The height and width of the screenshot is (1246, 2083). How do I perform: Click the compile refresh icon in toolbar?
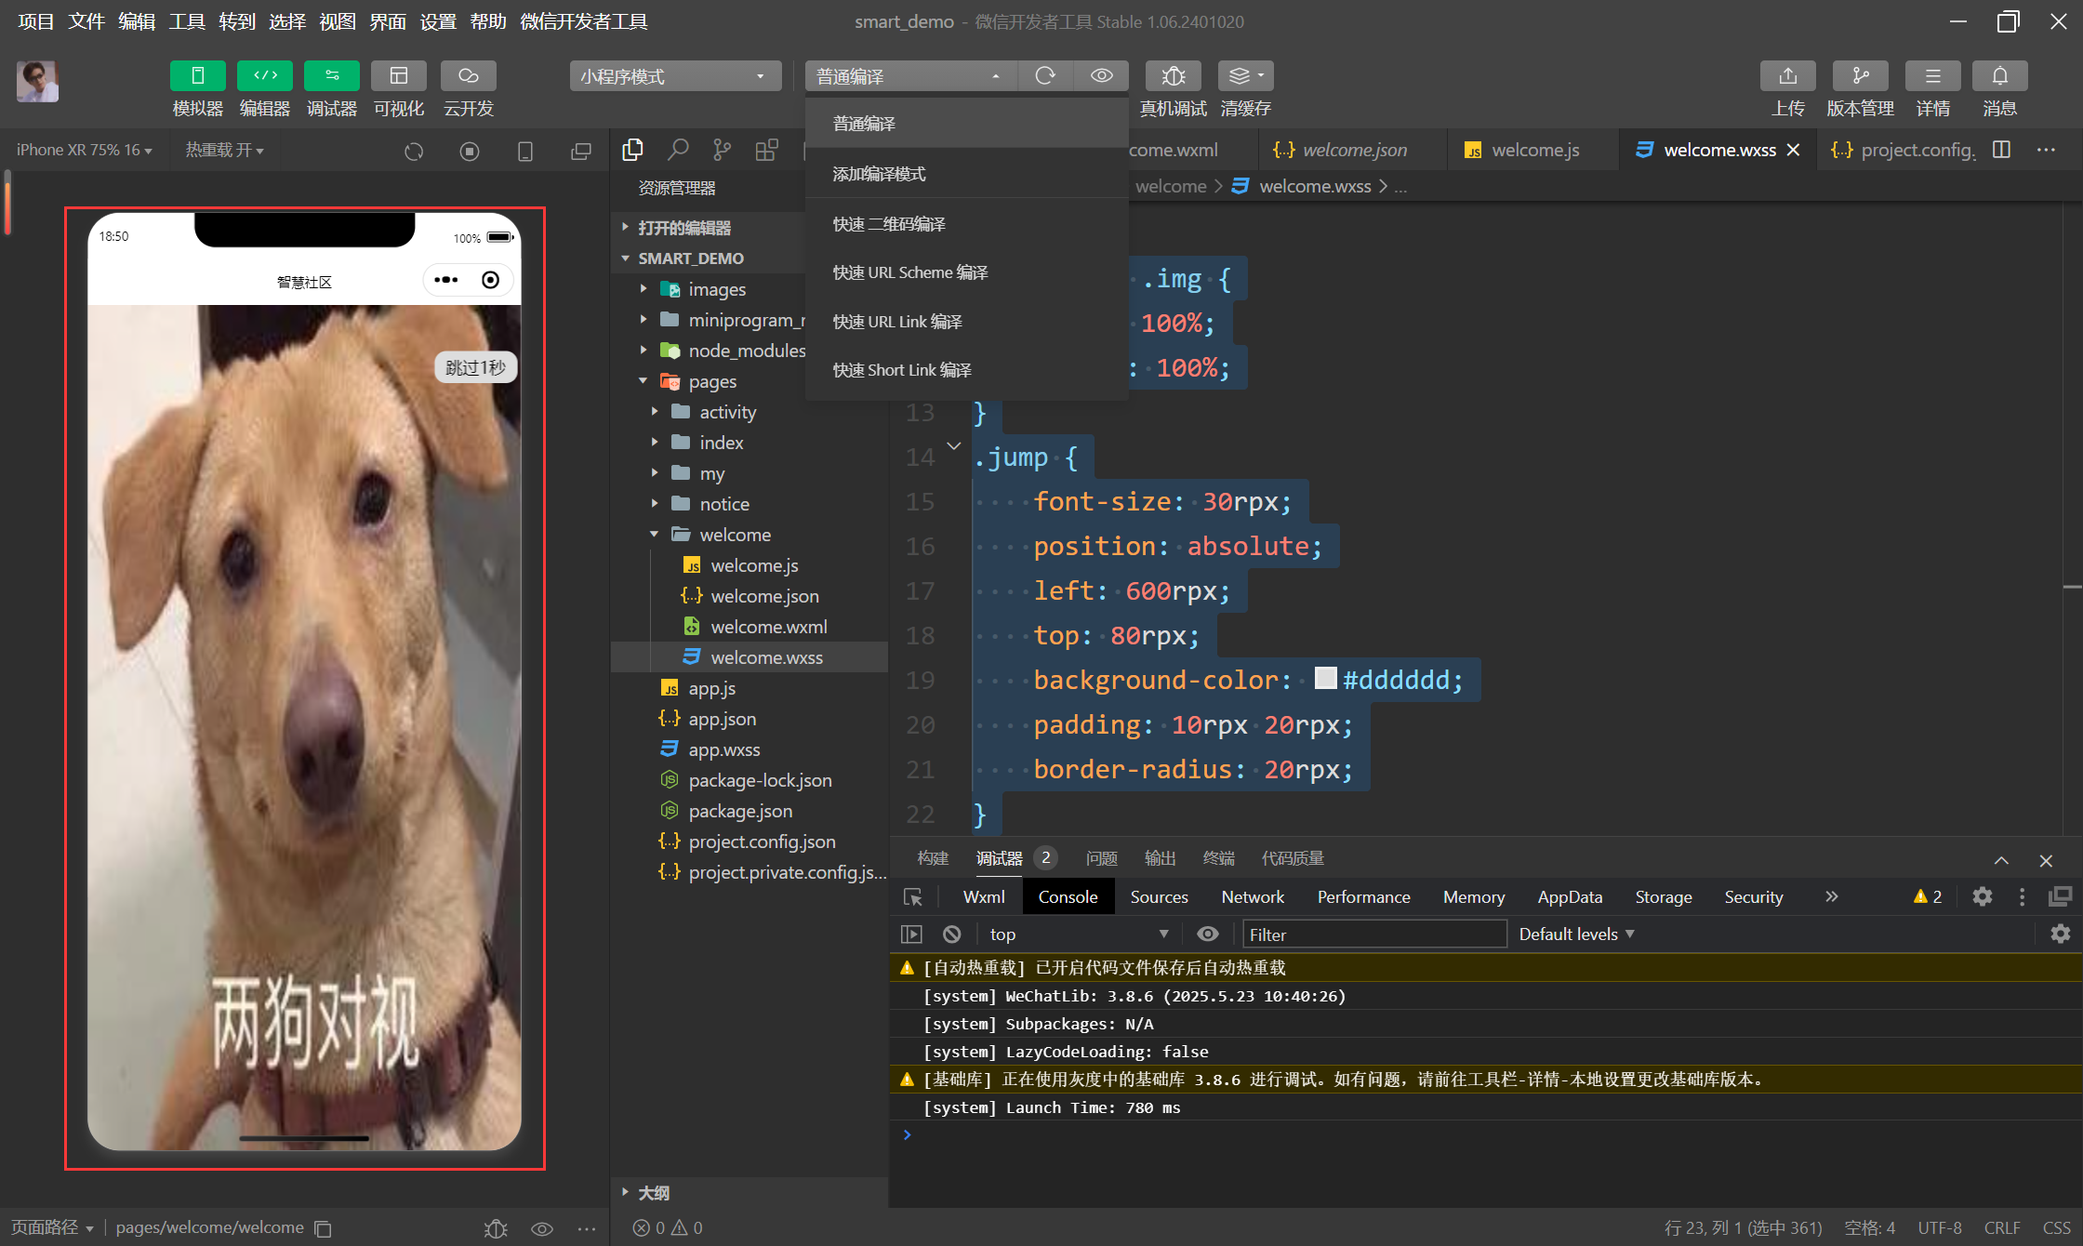click(1045, 76)
